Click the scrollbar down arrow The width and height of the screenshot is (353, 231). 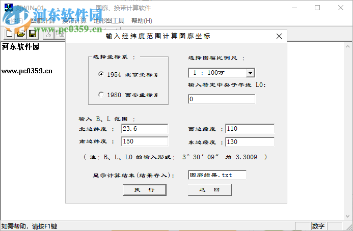(x=347, y=216)
